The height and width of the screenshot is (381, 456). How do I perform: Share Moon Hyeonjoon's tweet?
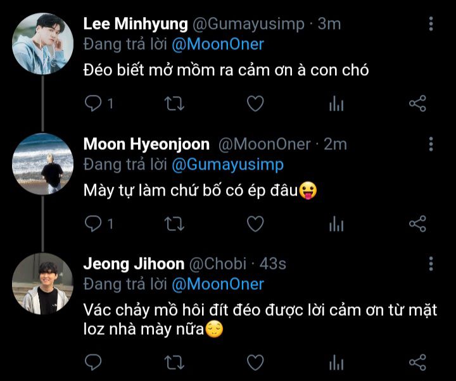[417, 223]
